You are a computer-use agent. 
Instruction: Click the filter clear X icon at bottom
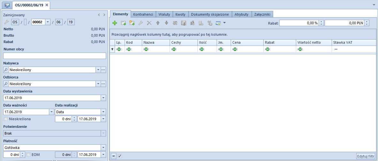tap(113, 156)
